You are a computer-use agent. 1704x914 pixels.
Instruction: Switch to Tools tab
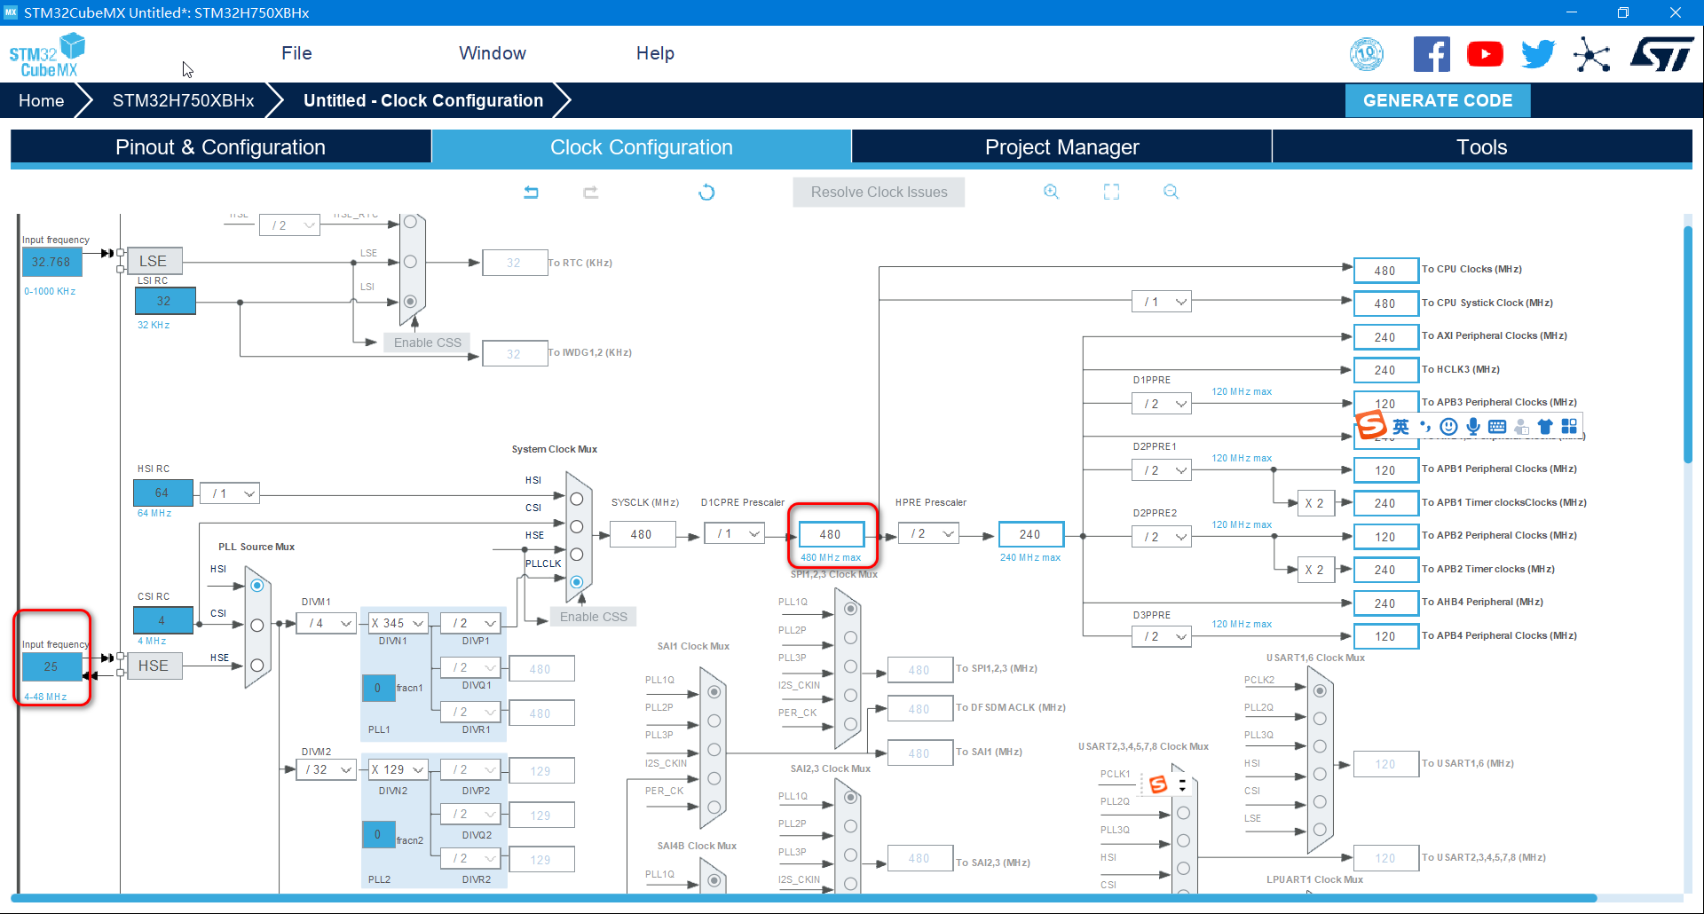pyautogui.click(x=1482, y=147)
